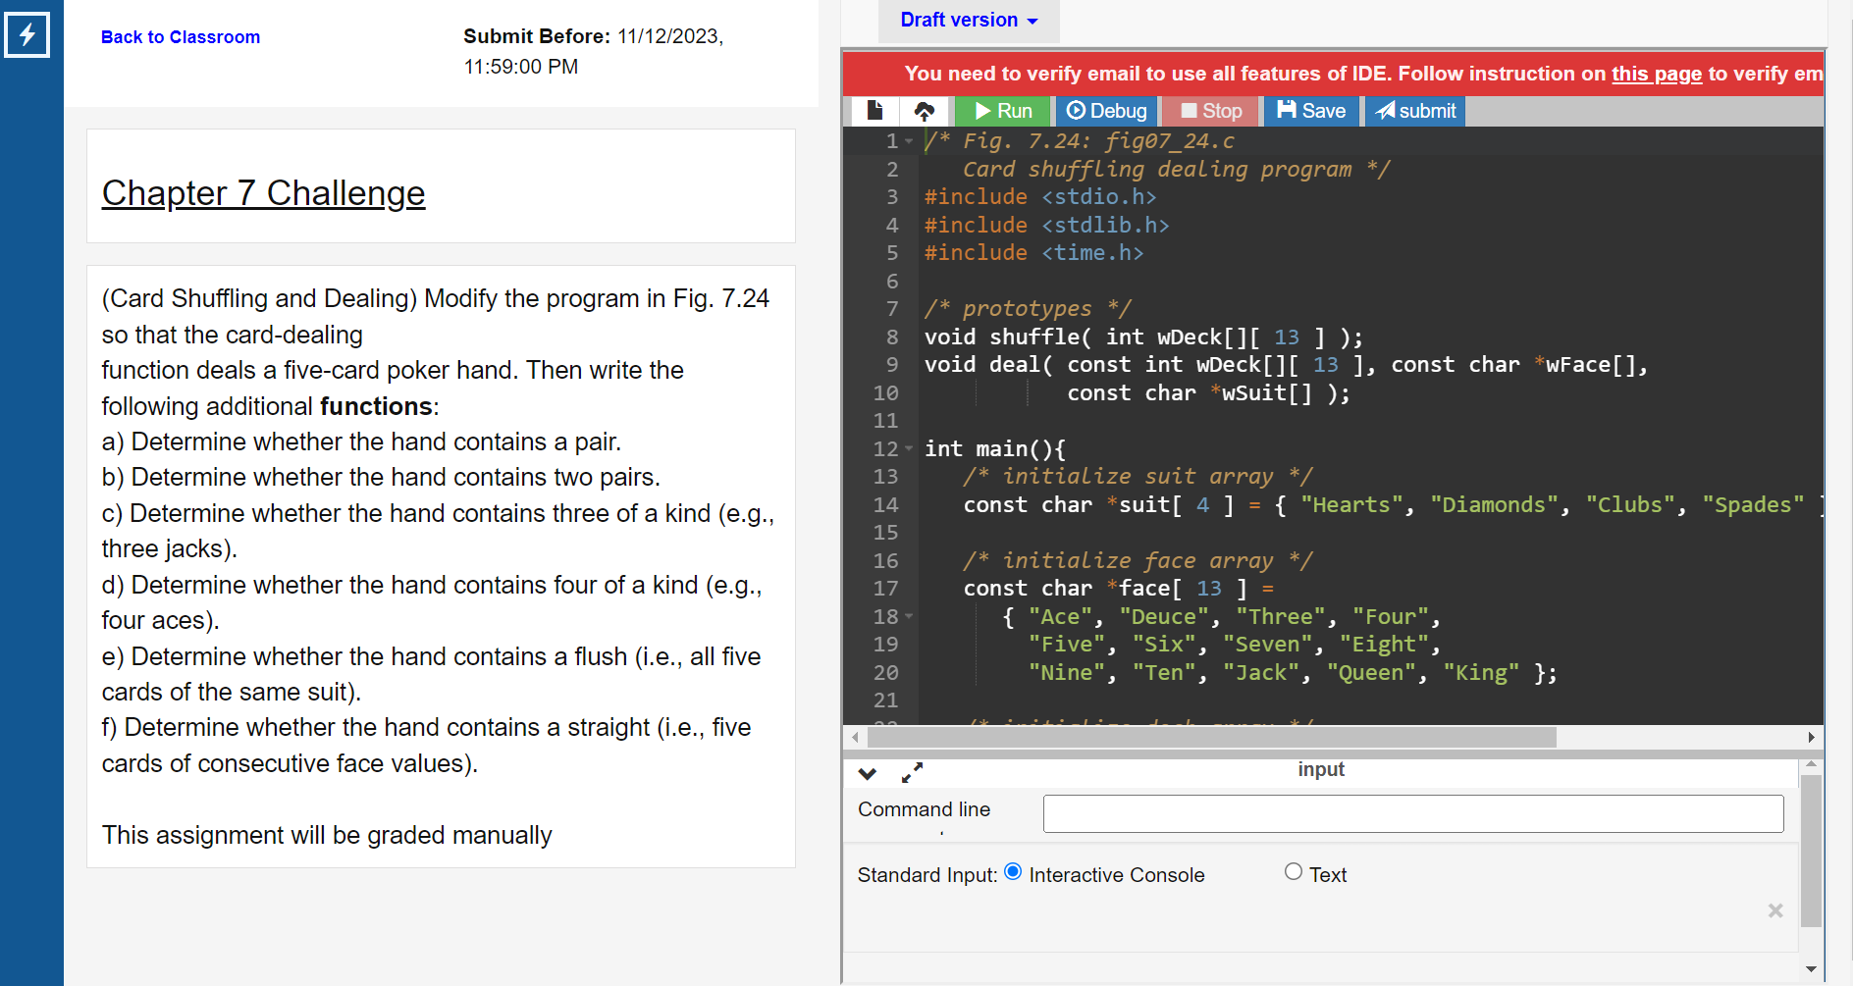Select Text standard input option

click(x=1294, y=871)
